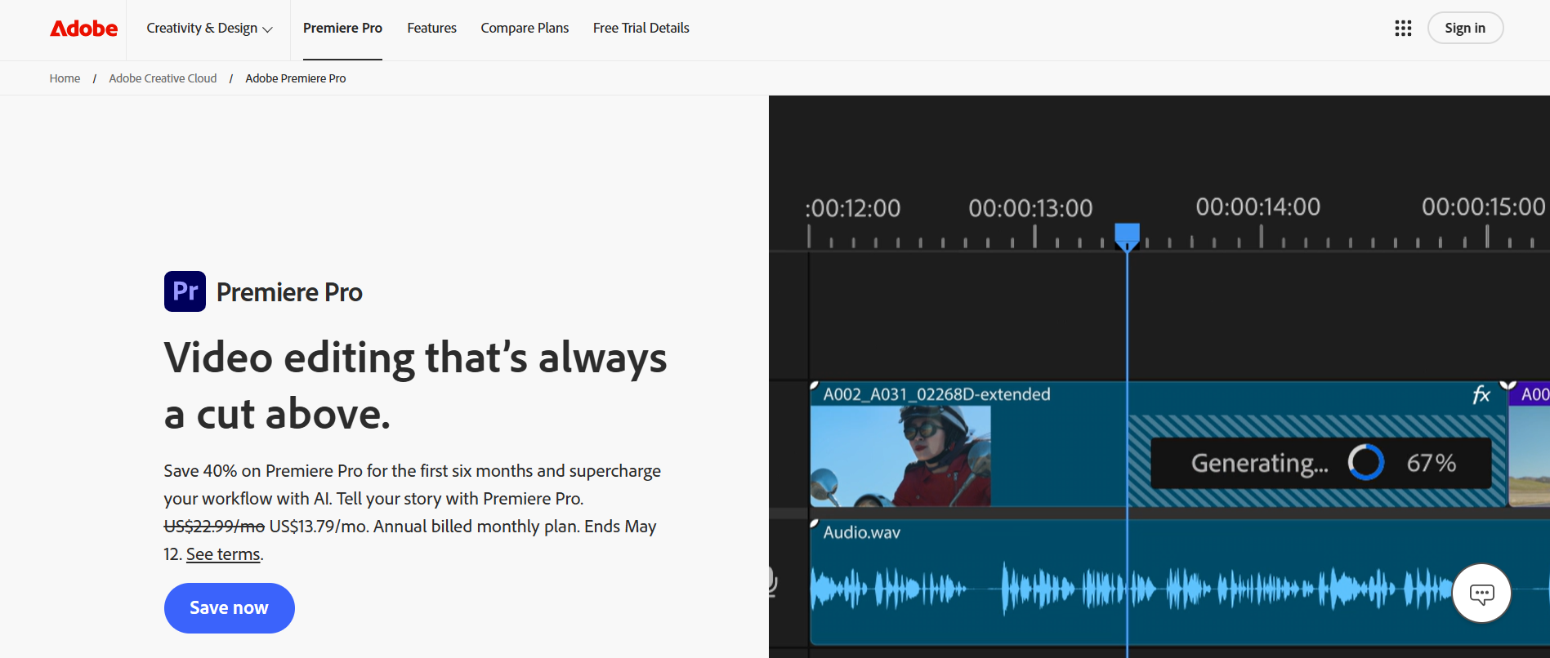Click the 00:00:13:00 timecode on the ruler
Screen dimensions: 1550x658
tap(1030, 208)
